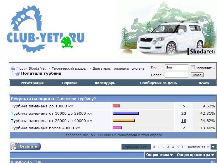Click the Полетела турбина thread title
Screen dimensions: 217x163
[x=41, y=73]
